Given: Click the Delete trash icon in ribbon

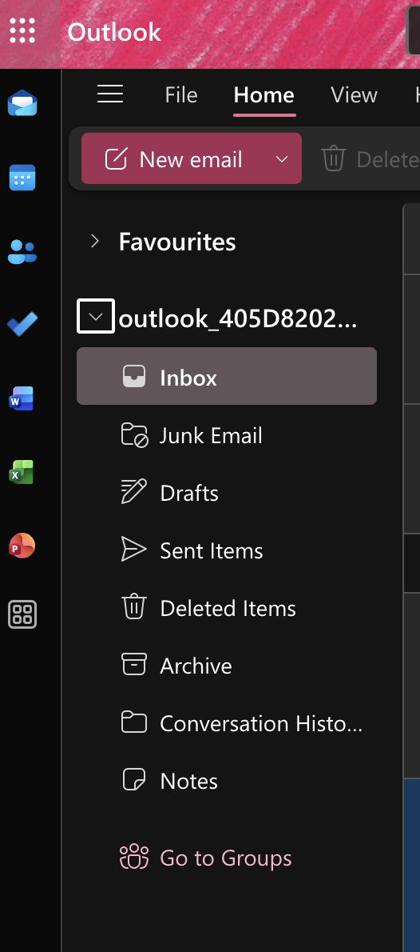Looking at the screenshot, I should point(333,159).
